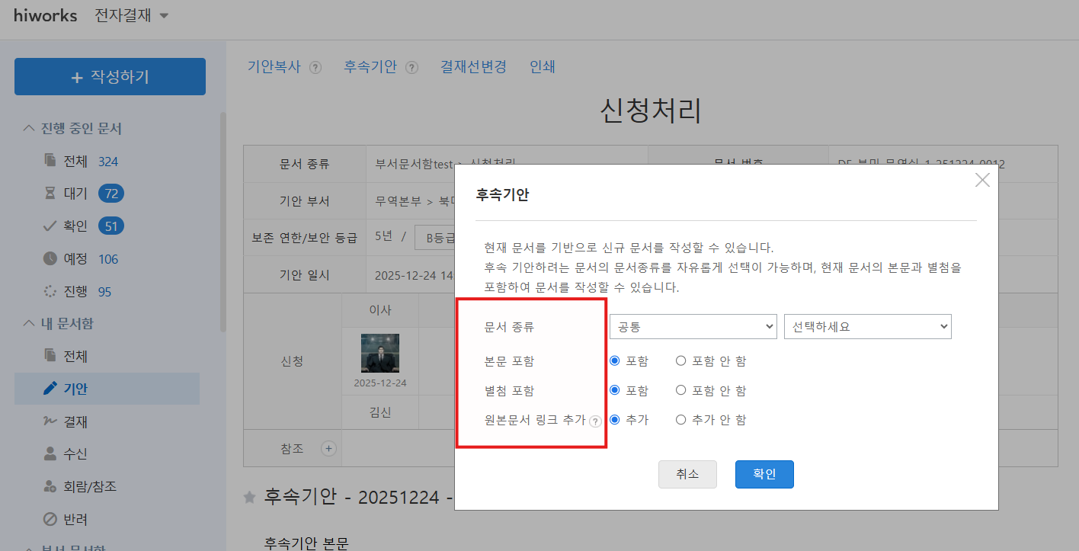1079x551 pixels.
Task: Select 추가 안 함 for 원본문서 링크
Action: (681, 420)
